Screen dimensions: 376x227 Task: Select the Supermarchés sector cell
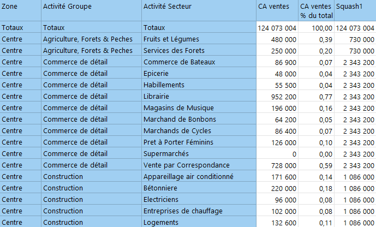(x=199, y=154)
